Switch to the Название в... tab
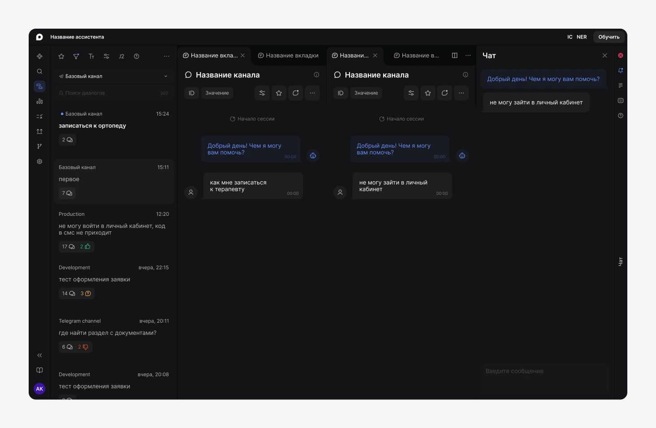The height and width of the screenshot is (428, 656). [416, 56]
